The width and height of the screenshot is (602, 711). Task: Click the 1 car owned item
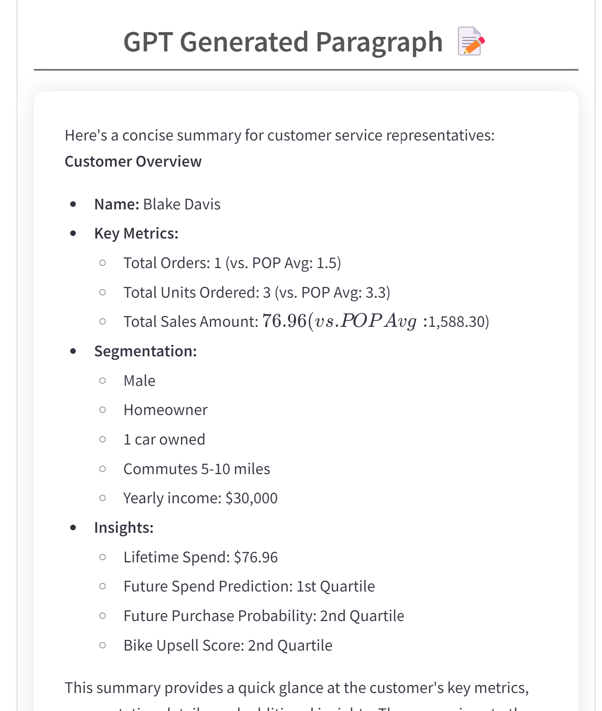pyautogui.click(x=164, y=439)
